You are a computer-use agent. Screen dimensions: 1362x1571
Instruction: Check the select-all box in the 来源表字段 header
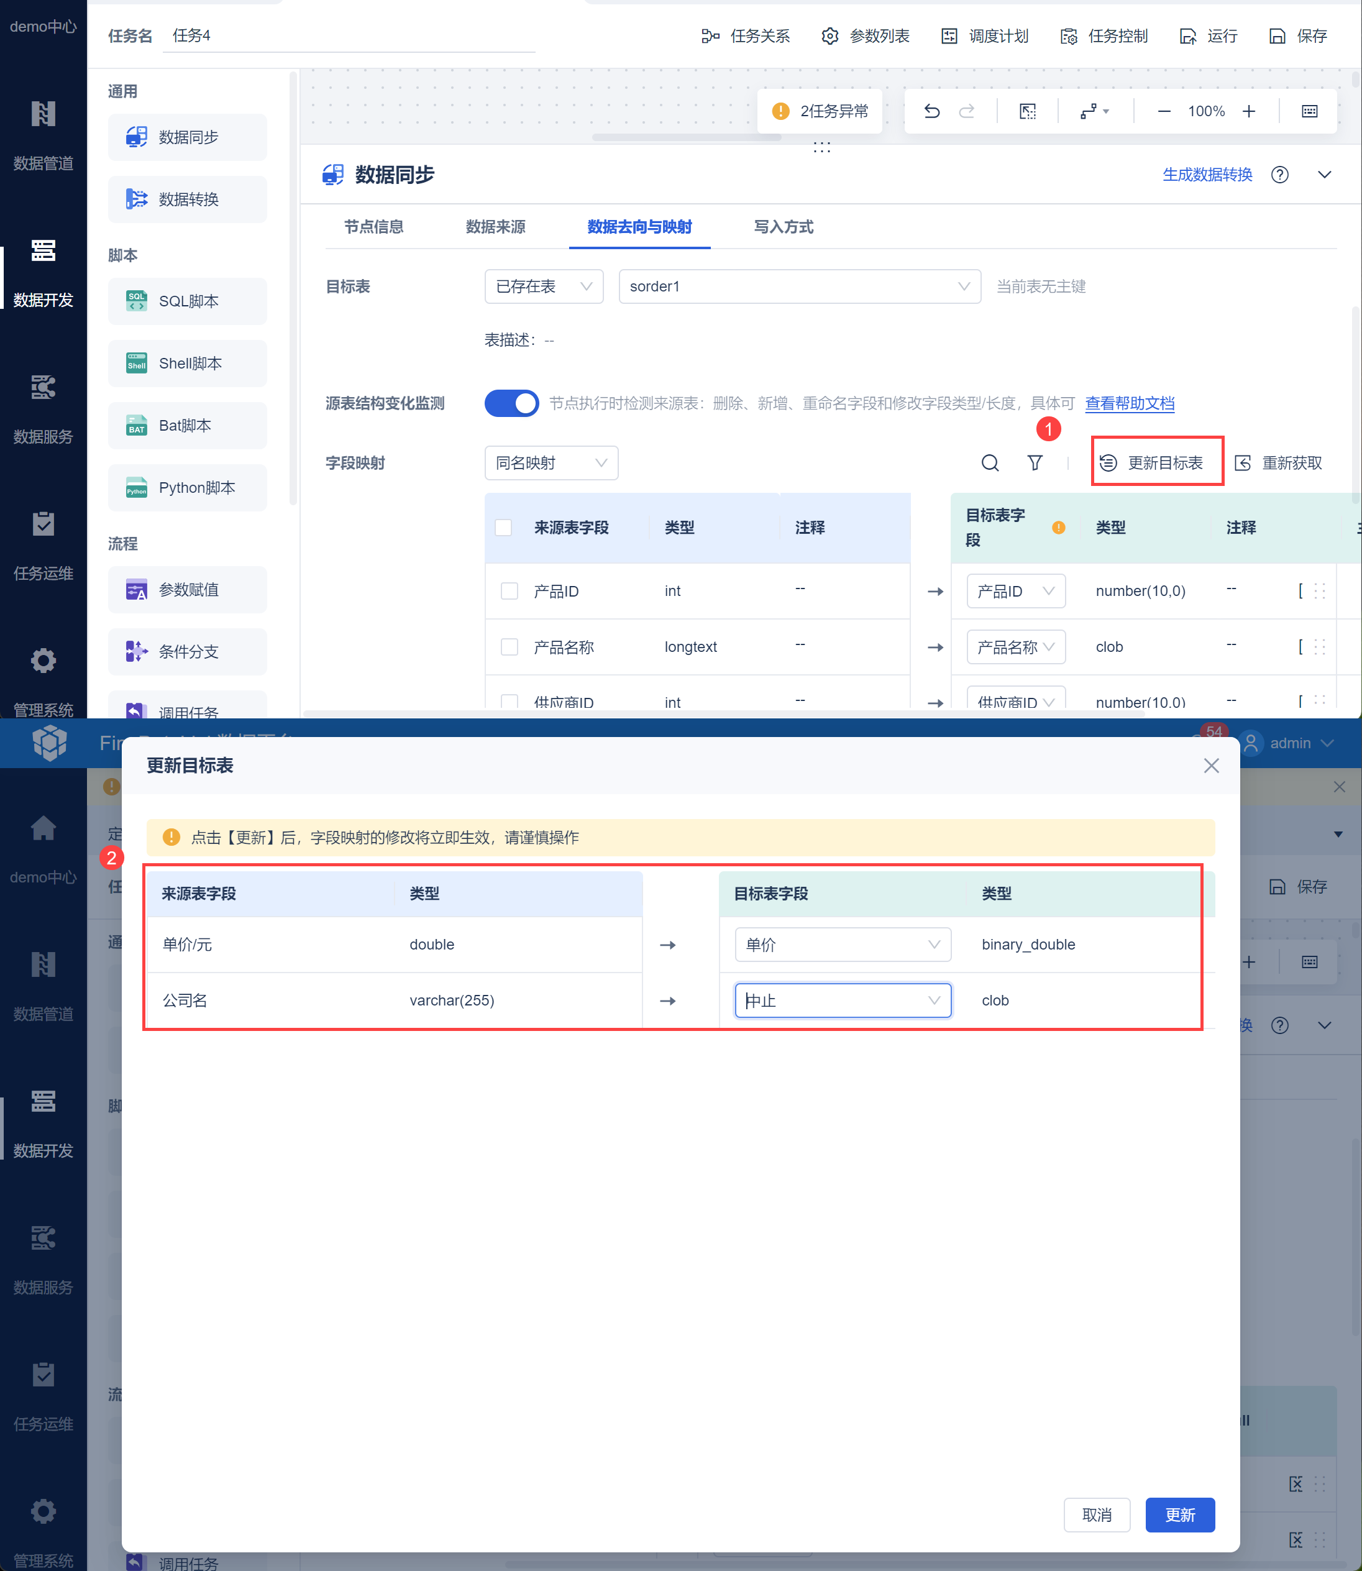coord(503,528)
